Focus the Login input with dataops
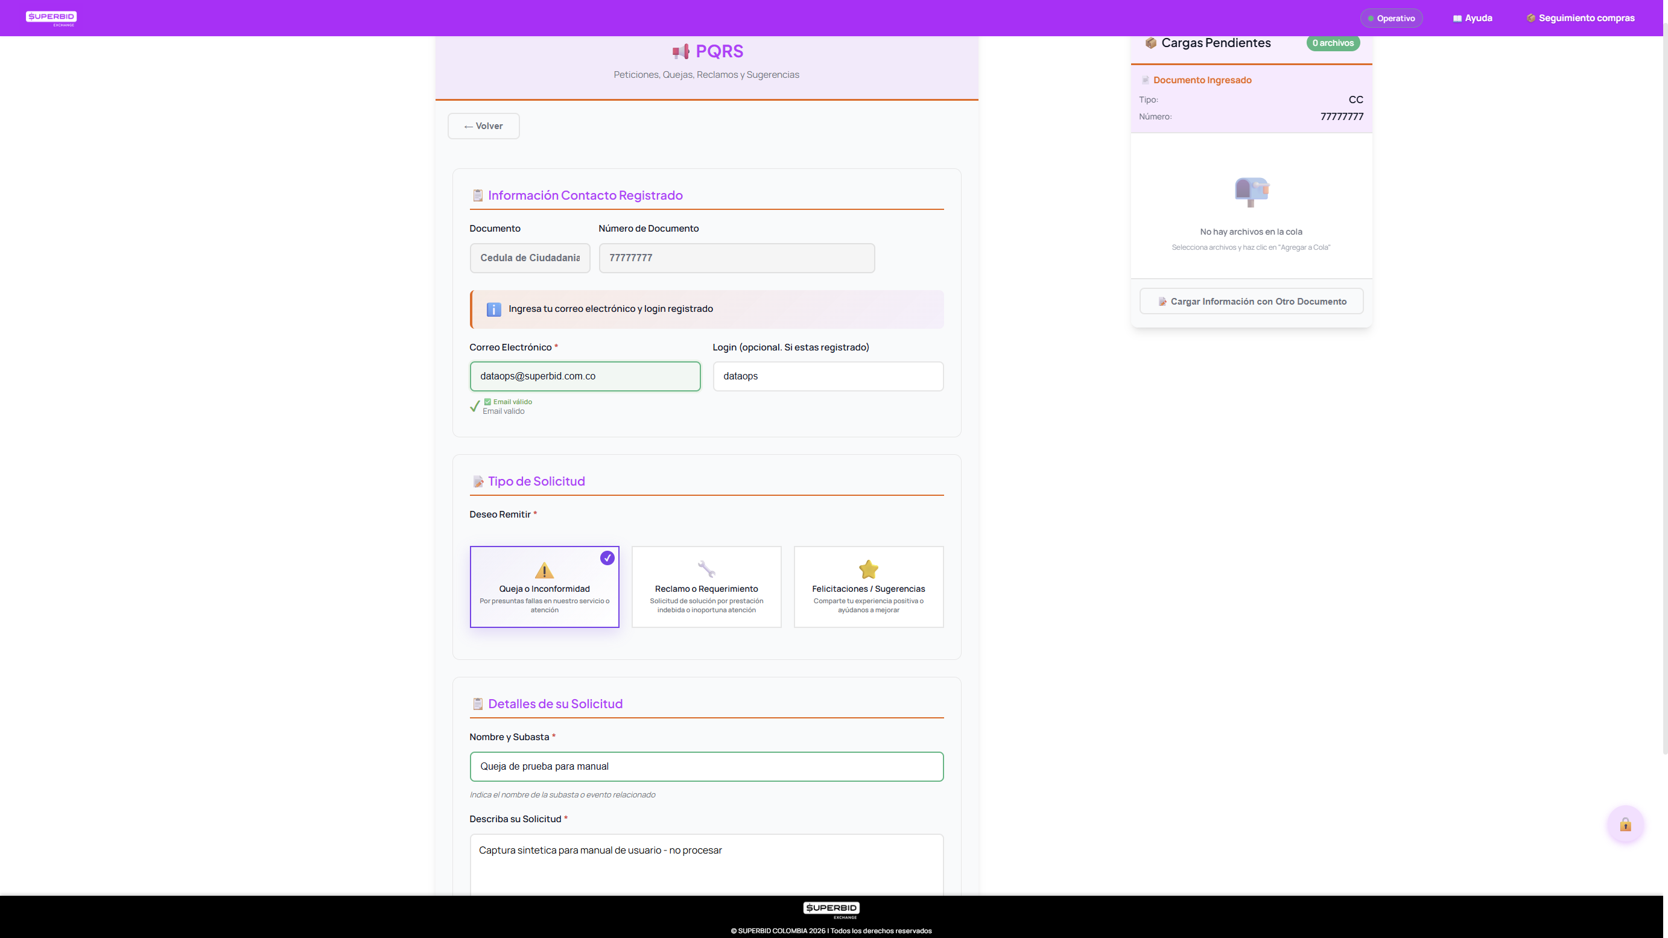The image size is (1668, 938). tap(828, 376)
